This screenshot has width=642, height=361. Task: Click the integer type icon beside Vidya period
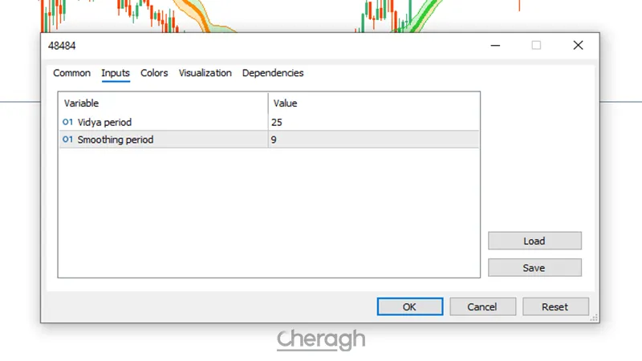point(67,123)
